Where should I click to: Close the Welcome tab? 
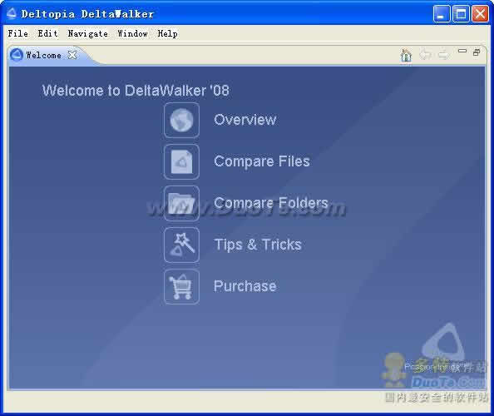pos(72,55)
